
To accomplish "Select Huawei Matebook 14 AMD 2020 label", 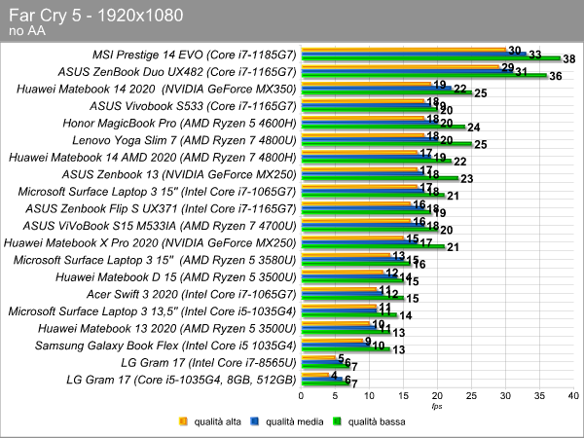I will point(153,158).
